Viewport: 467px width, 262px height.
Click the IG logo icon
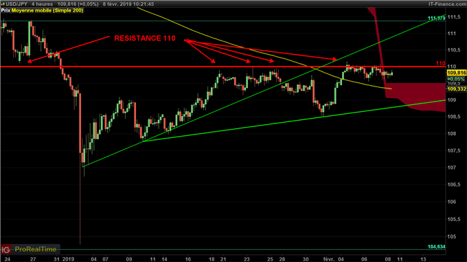5,249
